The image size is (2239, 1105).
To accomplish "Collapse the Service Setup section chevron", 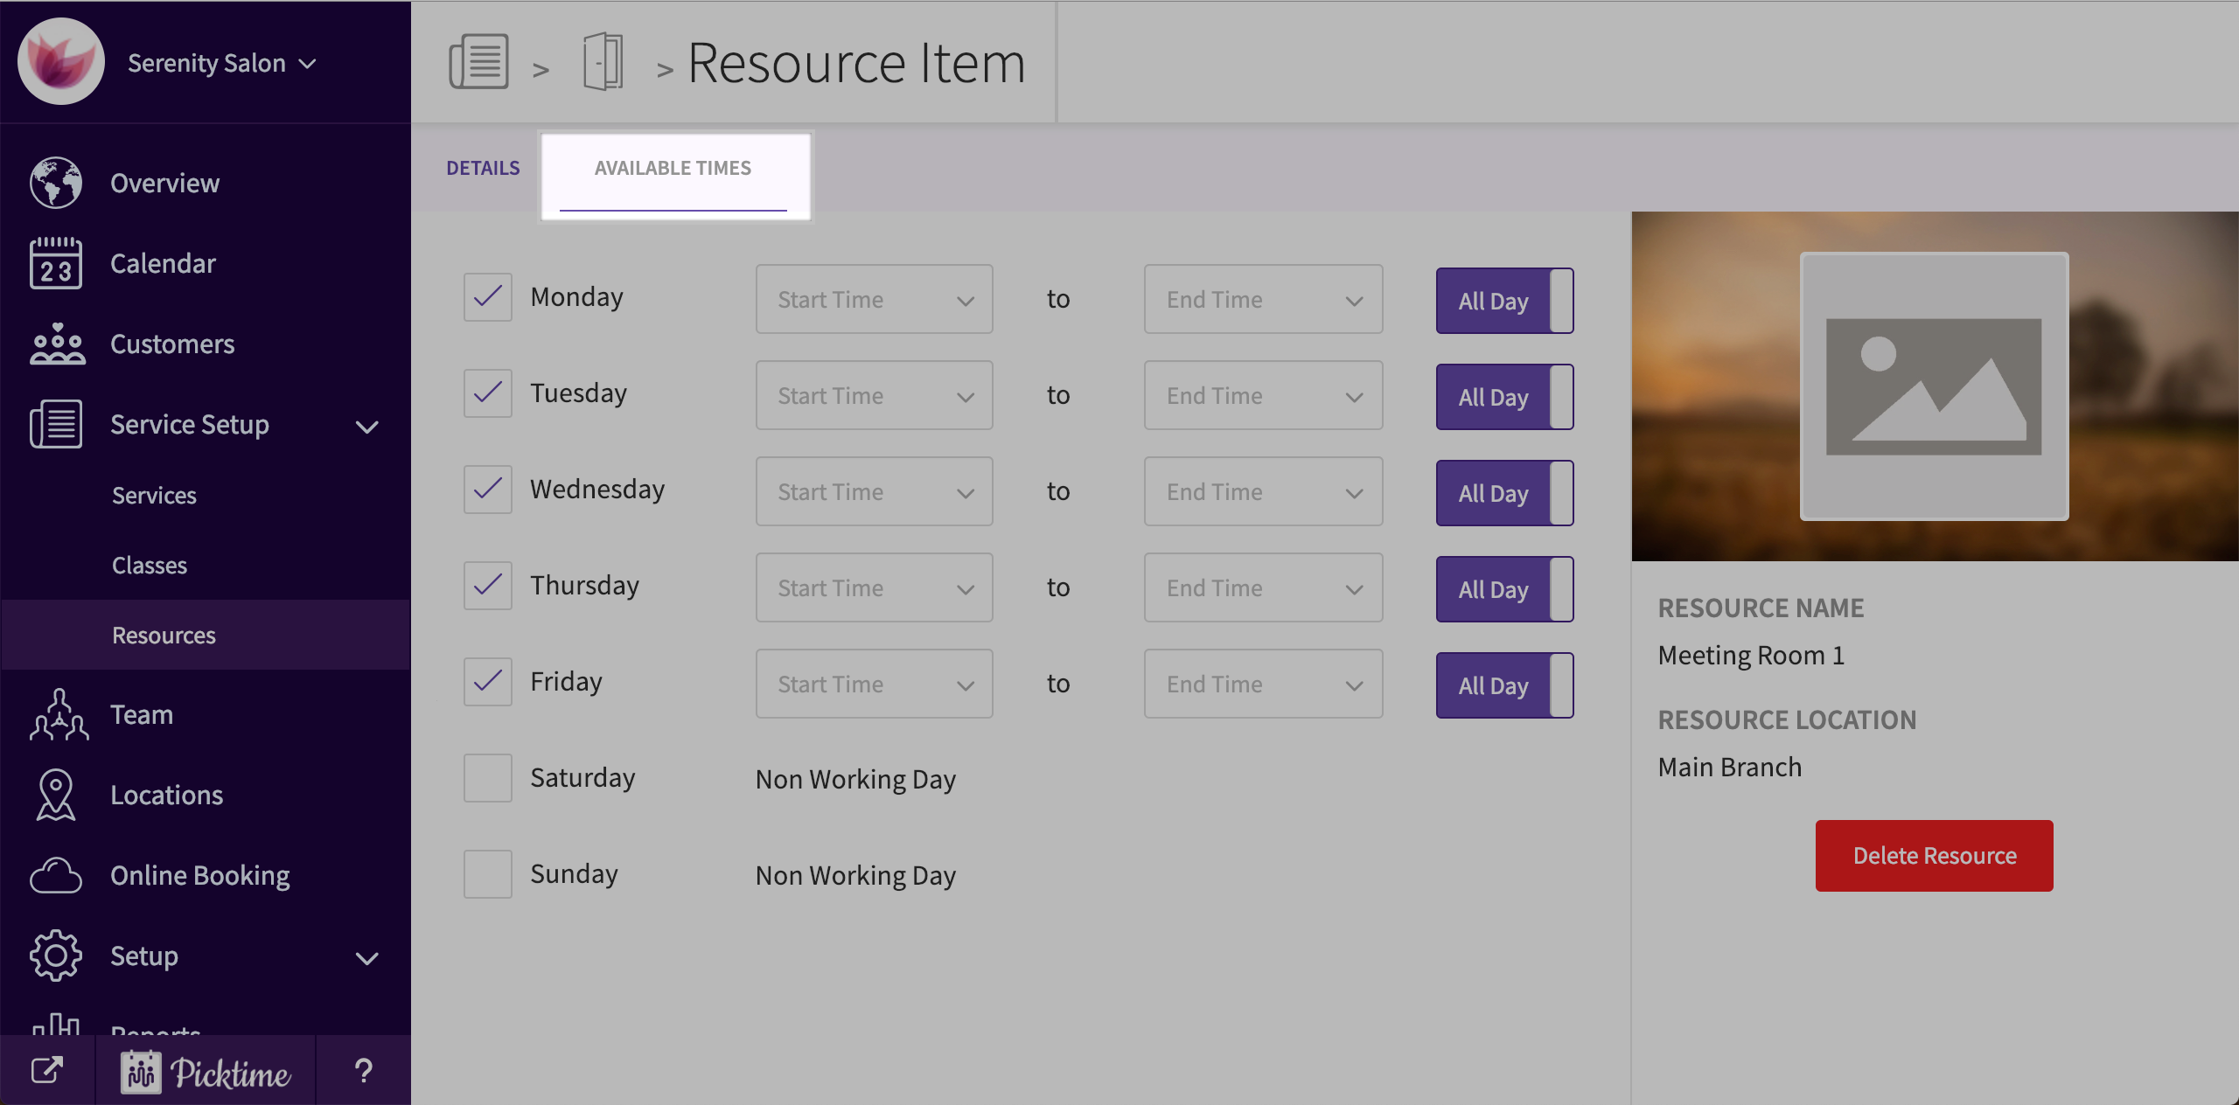I will pos(366,427).
